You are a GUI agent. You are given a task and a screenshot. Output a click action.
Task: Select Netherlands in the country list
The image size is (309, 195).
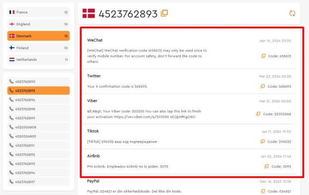(39, 59)
